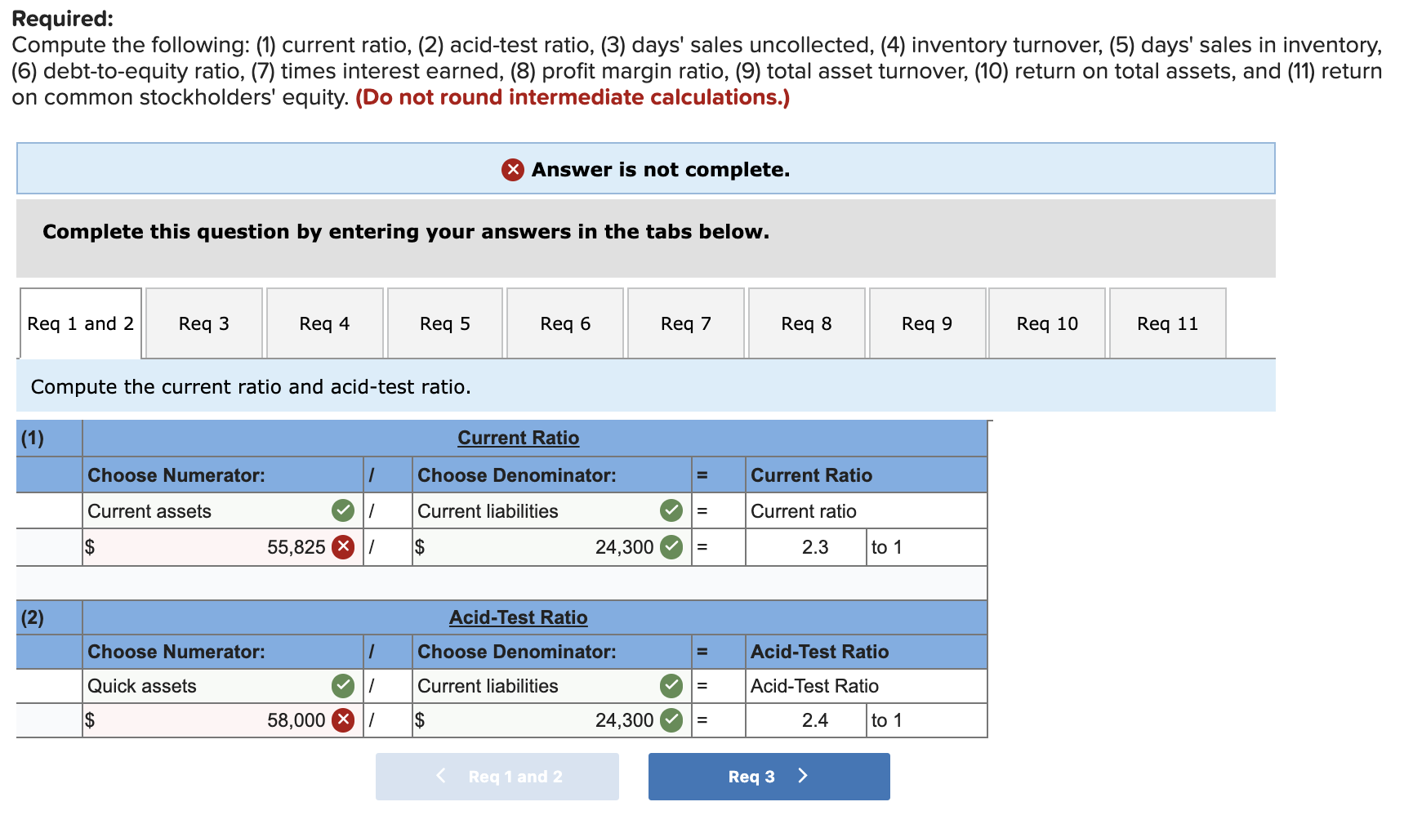Click the red X error icon on the 55,825 entry
This screenshot has width=1413, height=833.
[x=345, y=547]
